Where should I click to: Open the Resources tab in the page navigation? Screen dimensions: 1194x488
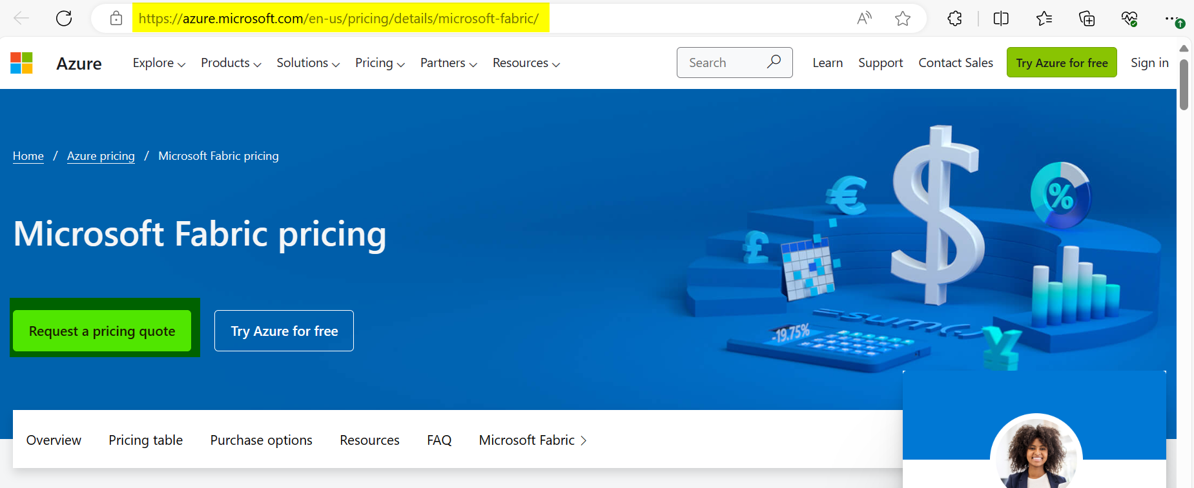tap(369, 440)
